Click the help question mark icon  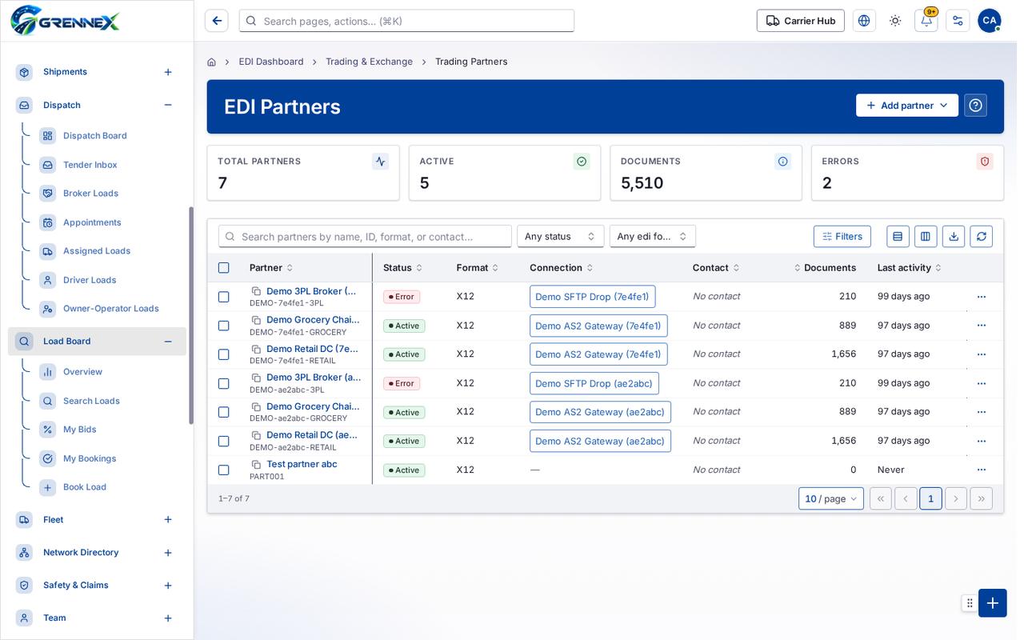975,106
